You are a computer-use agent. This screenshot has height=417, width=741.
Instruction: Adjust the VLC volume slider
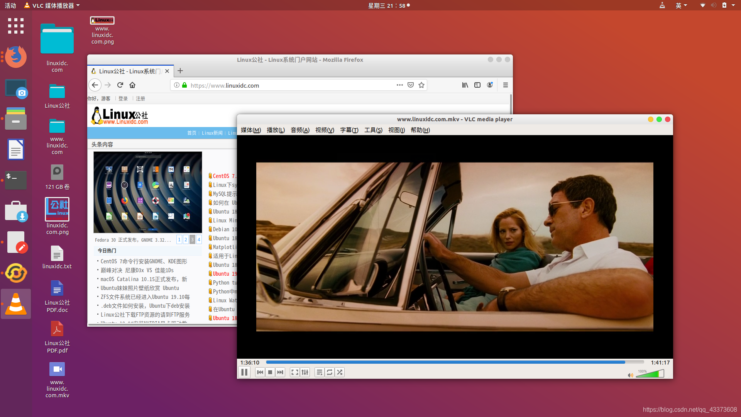point(650,374)
